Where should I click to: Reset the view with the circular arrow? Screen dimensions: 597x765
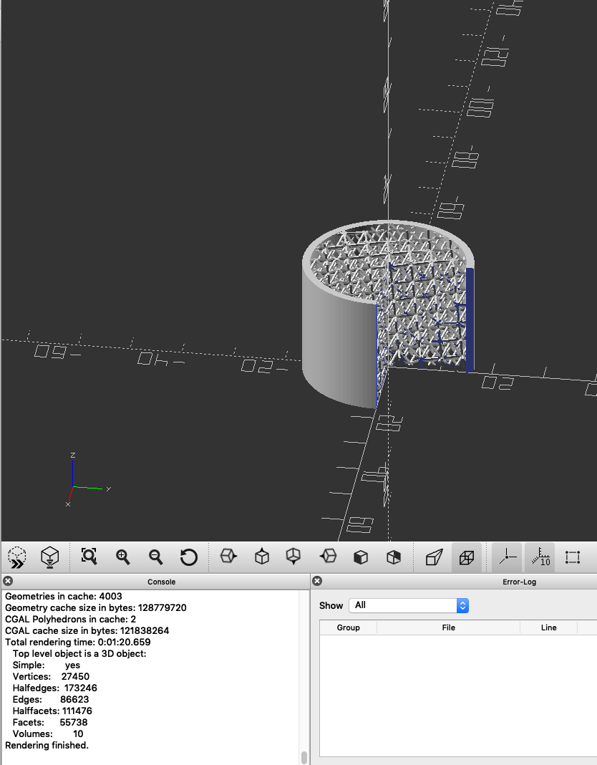point(188,557)
